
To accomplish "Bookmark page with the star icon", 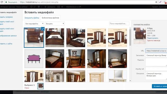I will (156, 2).
